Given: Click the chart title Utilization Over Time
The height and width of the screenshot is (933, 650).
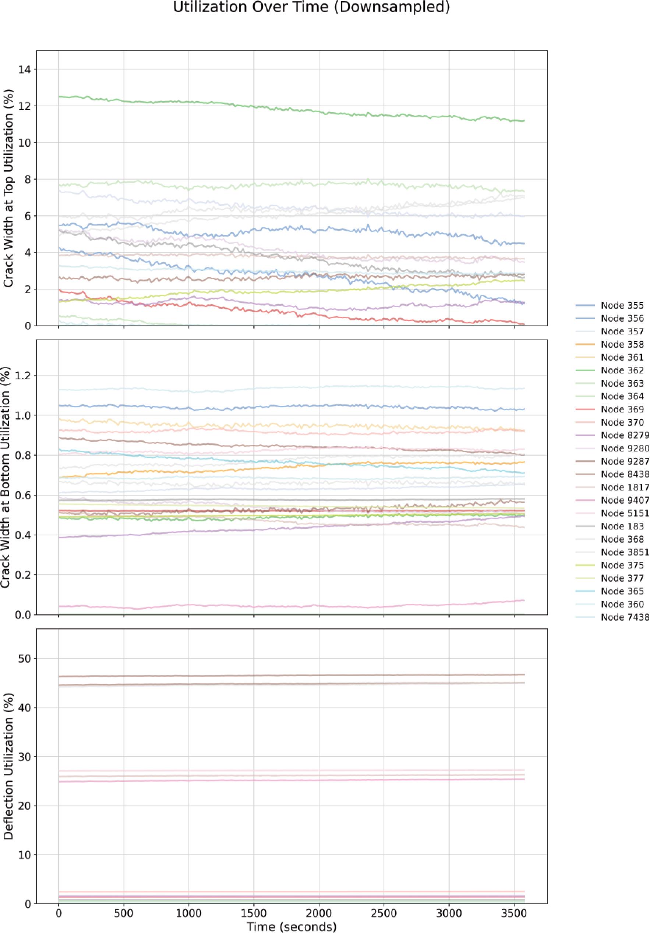Looking at the screenshot, I should (311, 8).
